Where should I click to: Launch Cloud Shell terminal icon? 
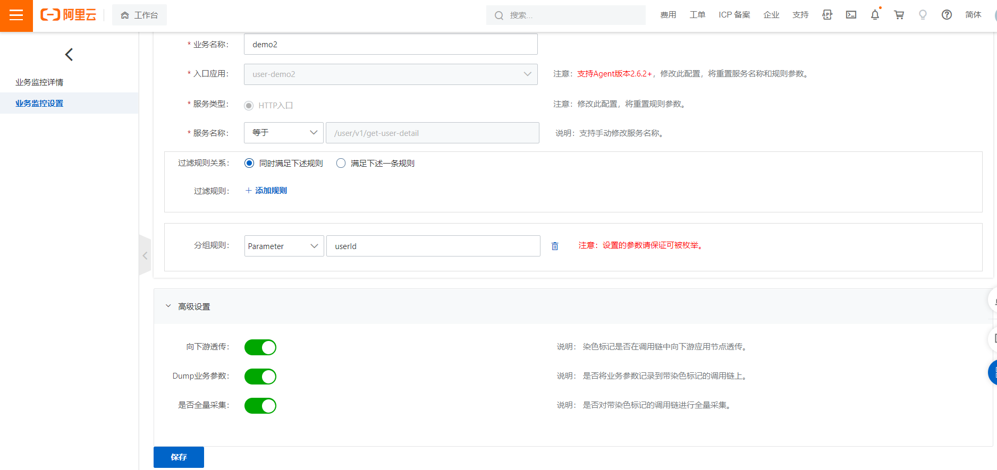[851, 15]
